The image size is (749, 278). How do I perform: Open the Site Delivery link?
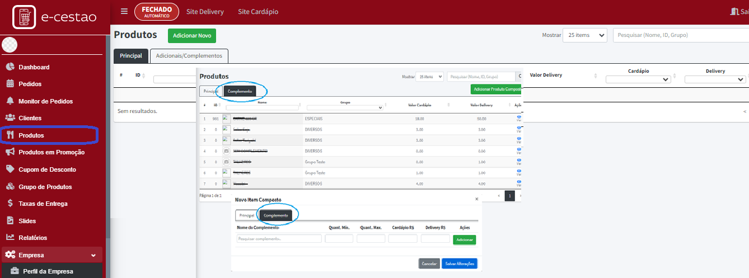point(205,12)
